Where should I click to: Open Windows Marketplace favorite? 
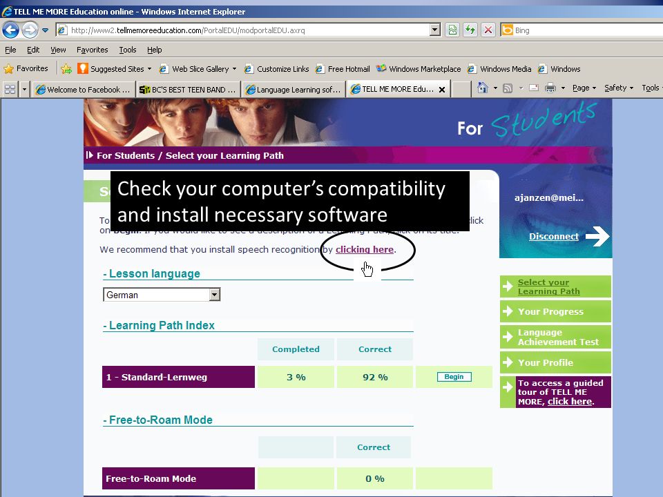tap(419, 69)
